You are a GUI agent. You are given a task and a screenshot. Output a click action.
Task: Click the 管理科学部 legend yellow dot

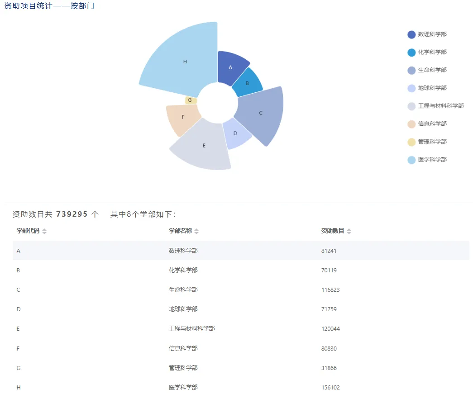411,142
